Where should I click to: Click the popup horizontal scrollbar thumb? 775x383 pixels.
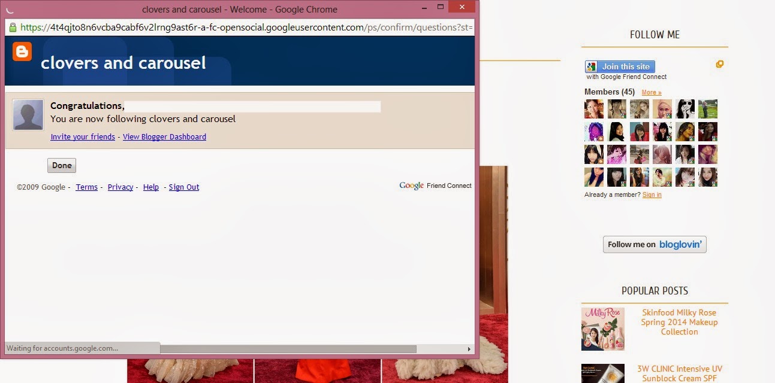(288, 349)
